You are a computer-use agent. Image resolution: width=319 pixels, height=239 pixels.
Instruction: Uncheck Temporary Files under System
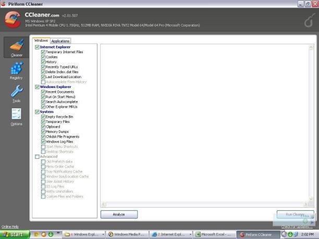pyautogui.click(x=43, y=122)
